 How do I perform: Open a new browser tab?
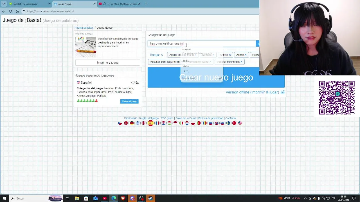pyautogui.click(x=146, y=4)
